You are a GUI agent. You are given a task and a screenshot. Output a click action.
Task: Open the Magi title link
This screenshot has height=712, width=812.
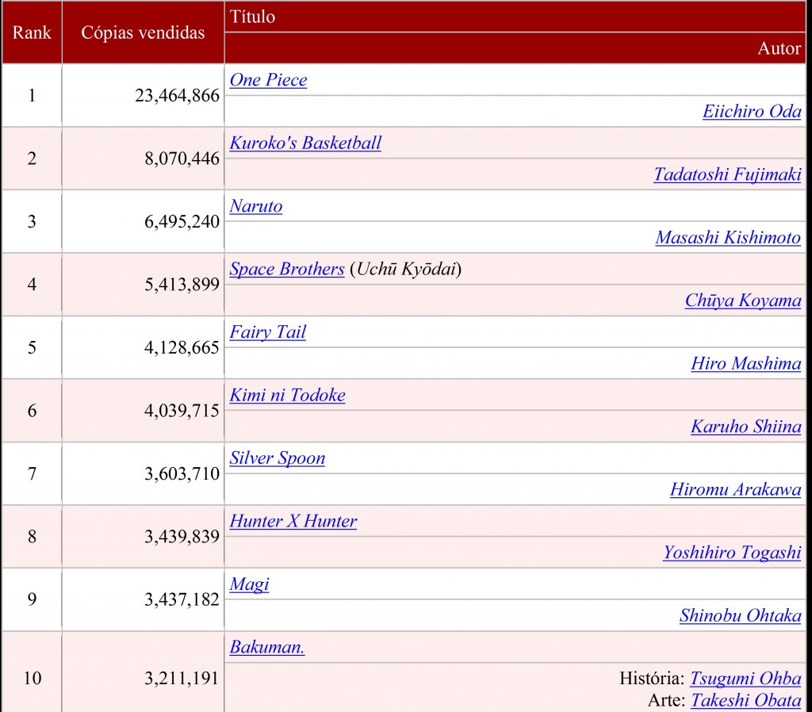[248, 584]
